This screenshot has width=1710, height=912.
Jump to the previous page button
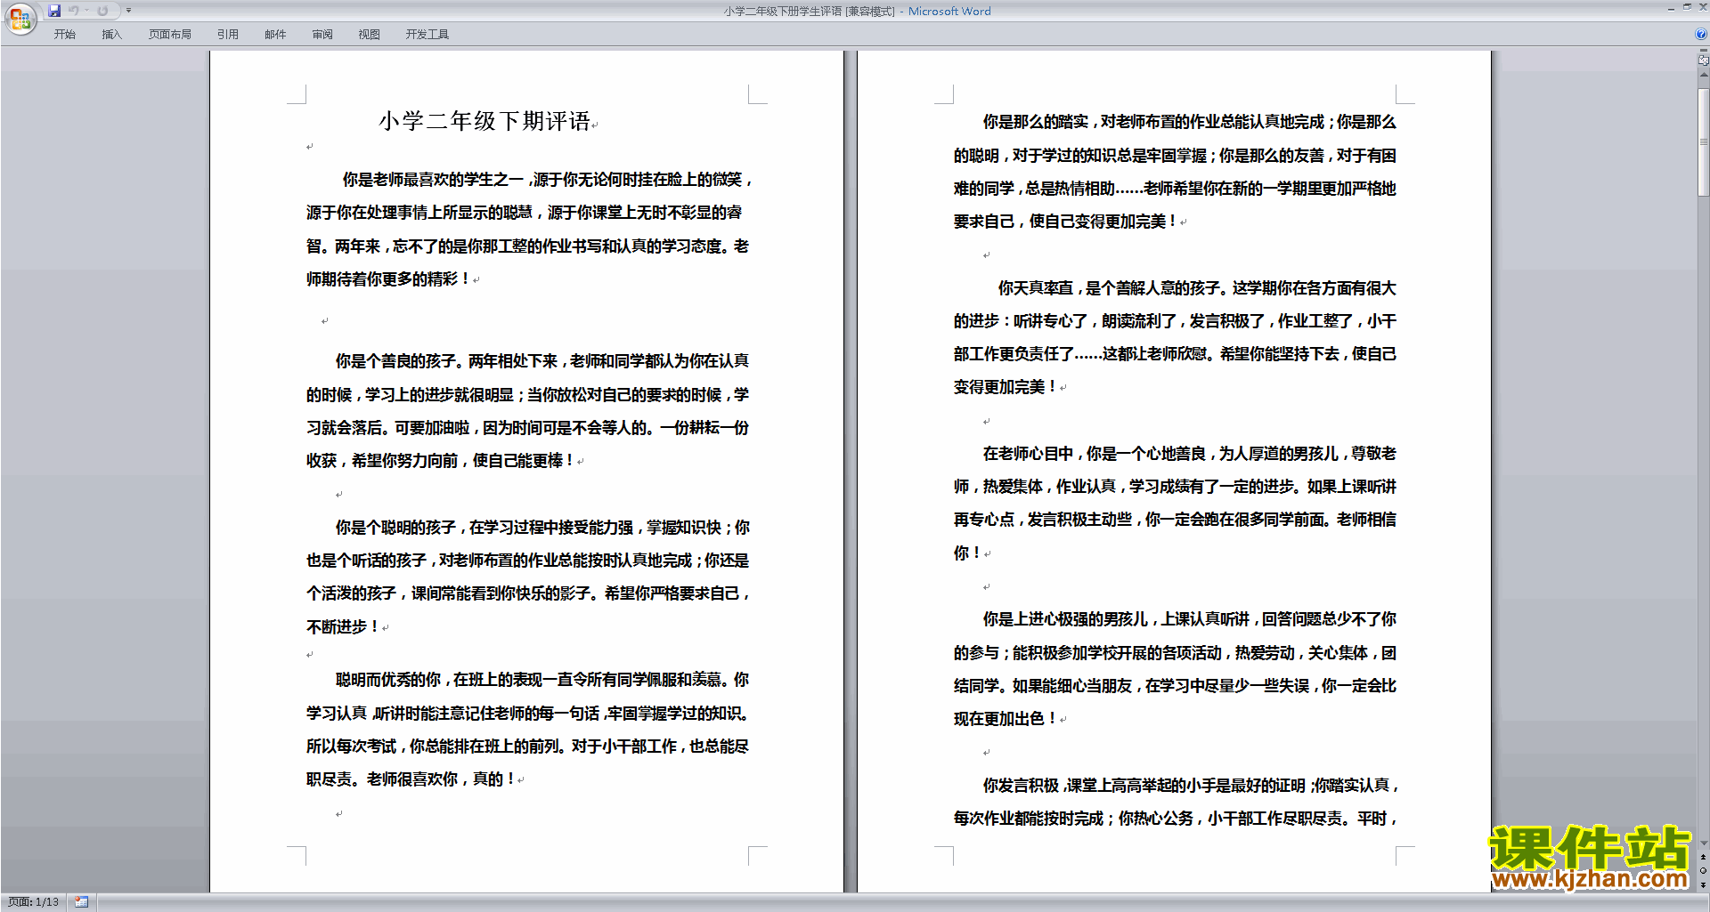click(1704, 857)
